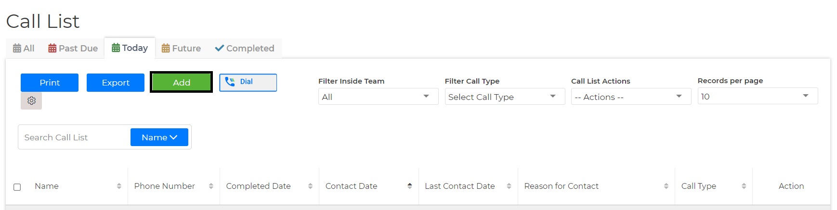
Task: Sort by Last Contact Date arrows
Action: pyautogui.click(x=509, y=186)
